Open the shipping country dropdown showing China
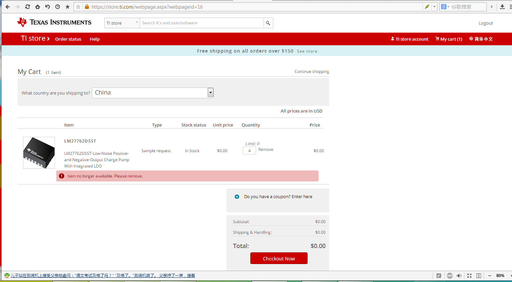The image size is (512, 282). [x=153, y=93]
